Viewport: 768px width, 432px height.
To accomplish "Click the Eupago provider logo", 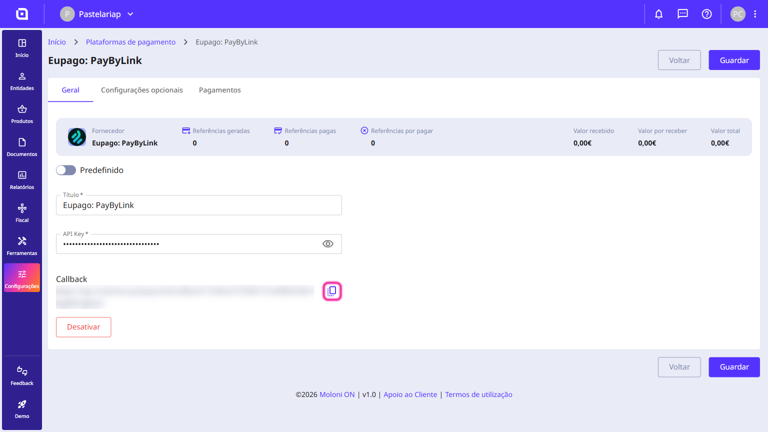I will point(77,137).
